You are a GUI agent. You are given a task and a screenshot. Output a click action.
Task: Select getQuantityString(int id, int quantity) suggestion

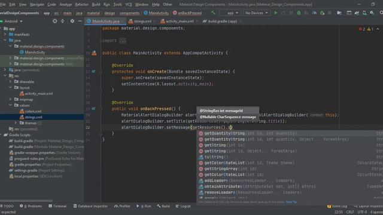click(x=290, y=133)
